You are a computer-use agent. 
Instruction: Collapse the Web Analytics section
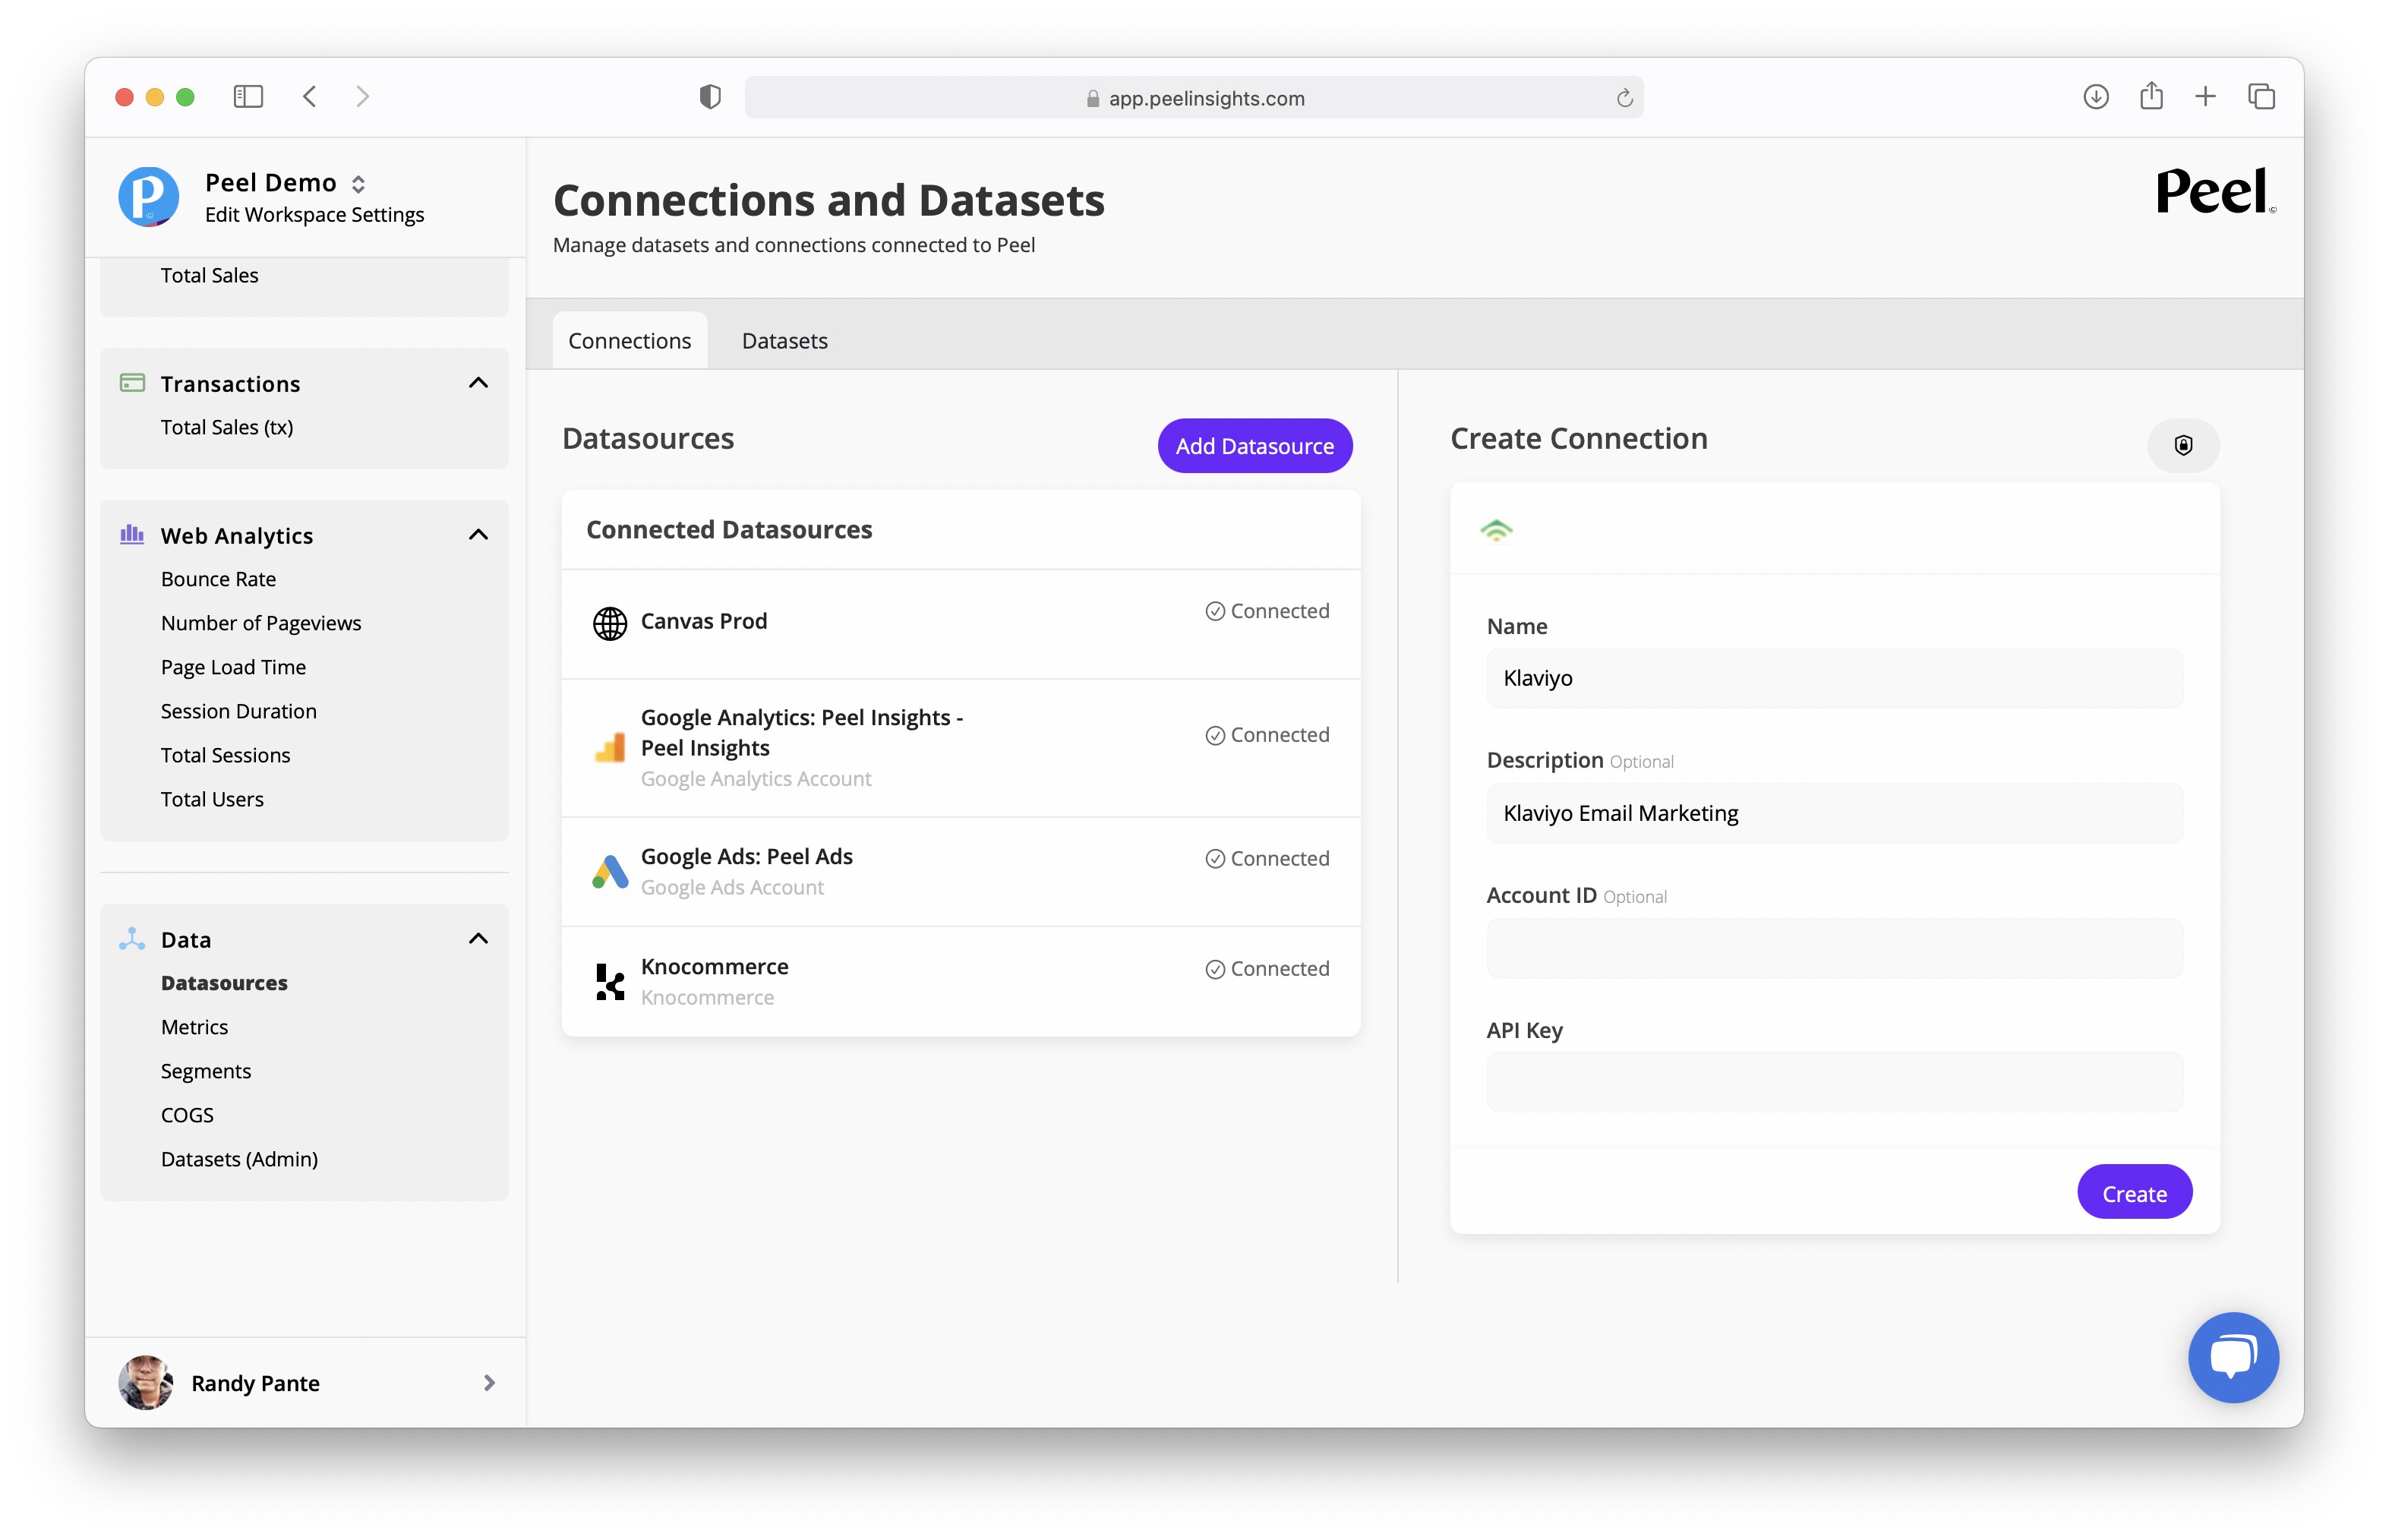tap(478, 535)
